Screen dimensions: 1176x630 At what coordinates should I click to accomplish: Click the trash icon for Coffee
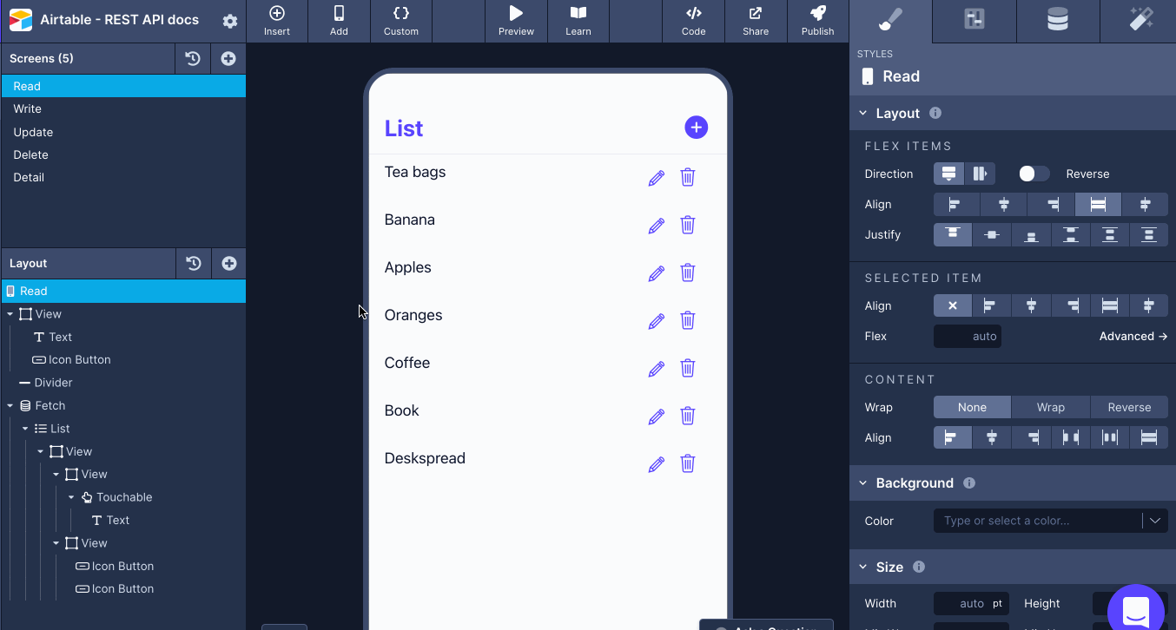tap(688, 368)
